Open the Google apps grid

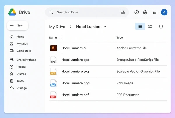point(155,12)
